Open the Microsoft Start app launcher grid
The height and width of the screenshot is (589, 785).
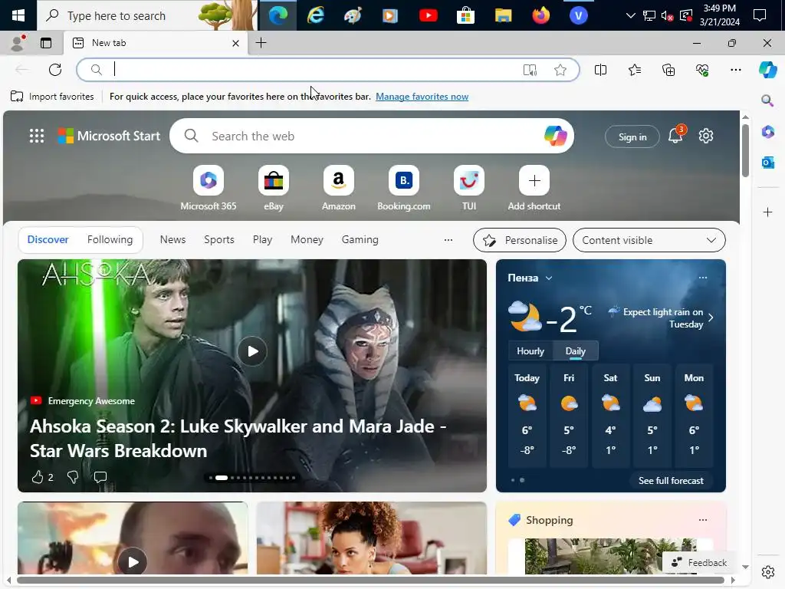point(37,136)
